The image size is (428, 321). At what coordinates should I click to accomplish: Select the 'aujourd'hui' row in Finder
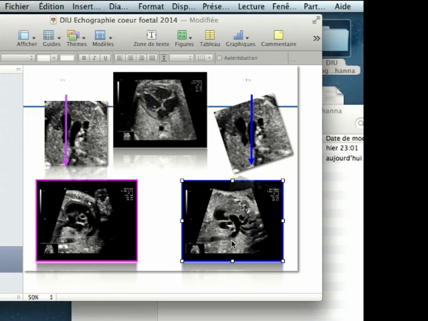point(343,158)
